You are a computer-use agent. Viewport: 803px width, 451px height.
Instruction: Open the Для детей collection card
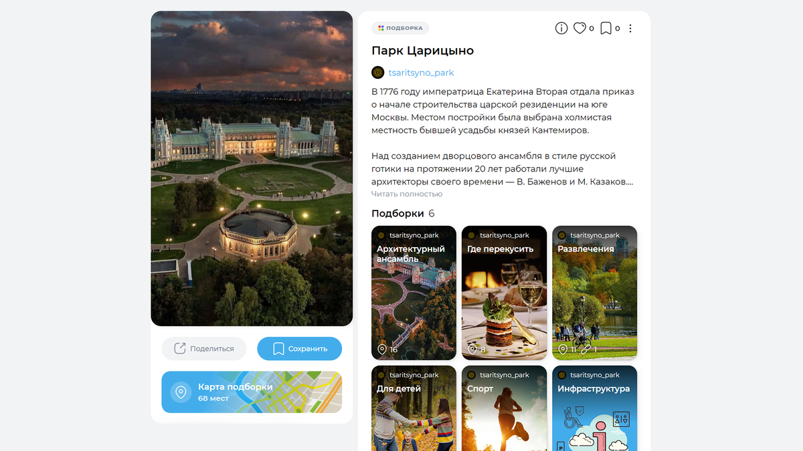tap(414, 408)
